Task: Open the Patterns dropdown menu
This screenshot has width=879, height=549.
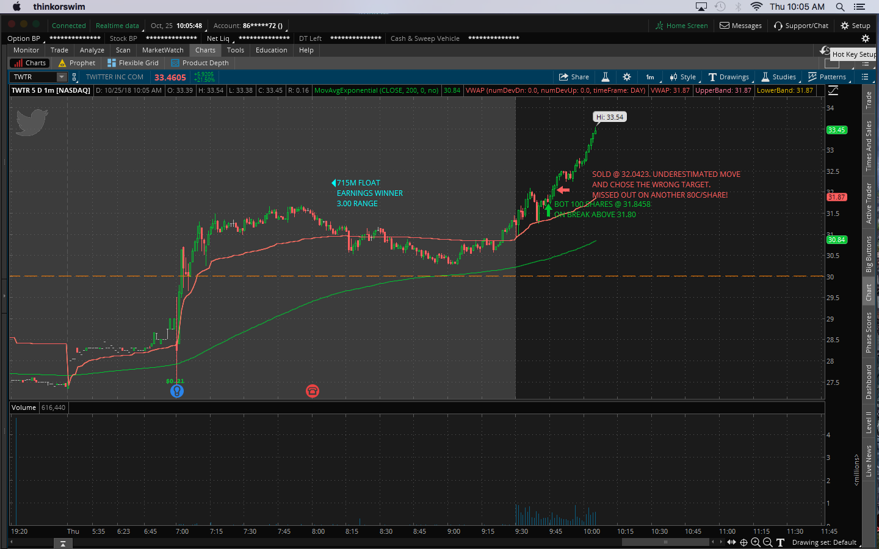Action: coord(827,77)
